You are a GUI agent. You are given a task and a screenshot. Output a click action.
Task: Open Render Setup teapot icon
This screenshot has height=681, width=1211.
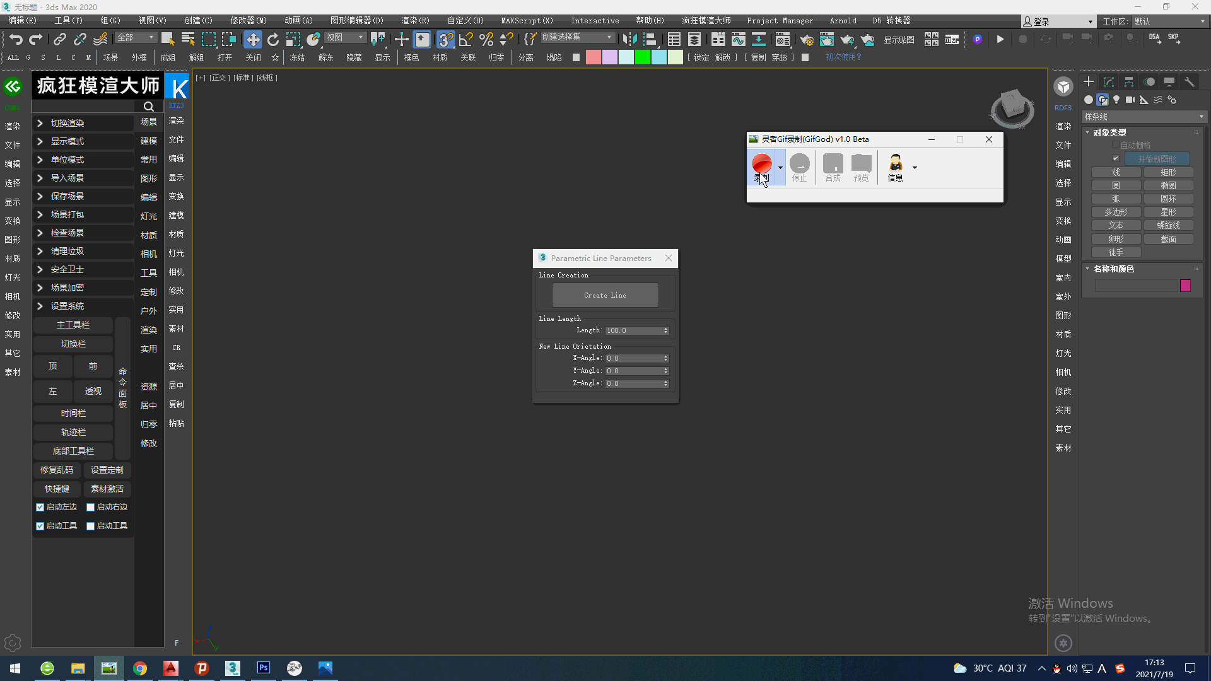(806, 39)
